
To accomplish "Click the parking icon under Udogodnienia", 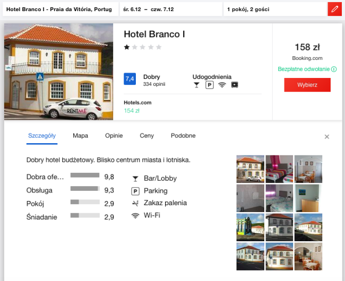I will [209, 85].
